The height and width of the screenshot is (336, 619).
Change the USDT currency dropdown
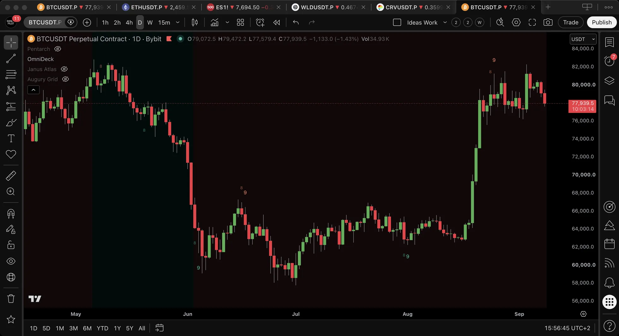tap(583, 39)
